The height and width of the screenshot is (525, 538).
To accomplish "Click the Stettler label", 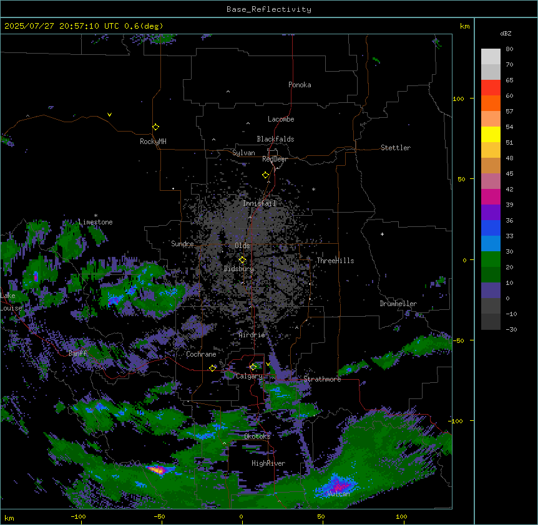I will (396, 148).
